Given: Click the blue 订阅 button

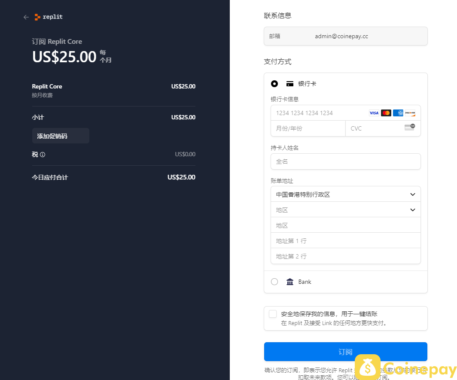Looking at the screenshot, I should [x=346, y=352].
